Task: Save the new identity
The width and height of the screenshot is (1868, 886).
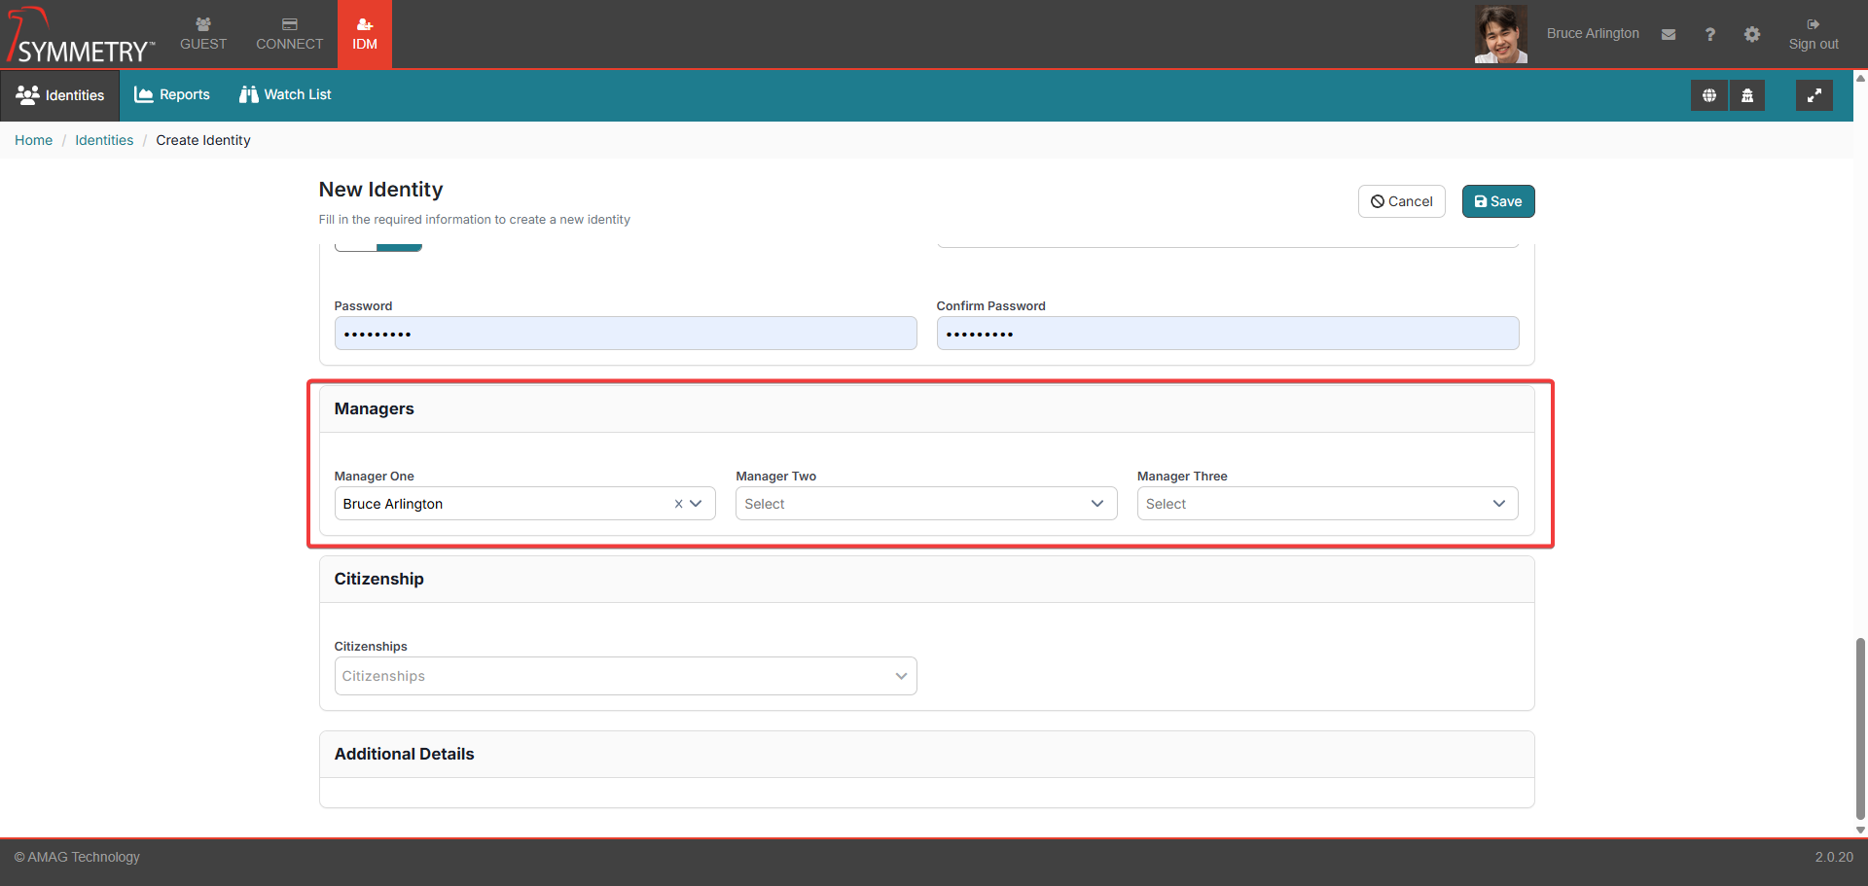Action: click(x=1497, y=201)
